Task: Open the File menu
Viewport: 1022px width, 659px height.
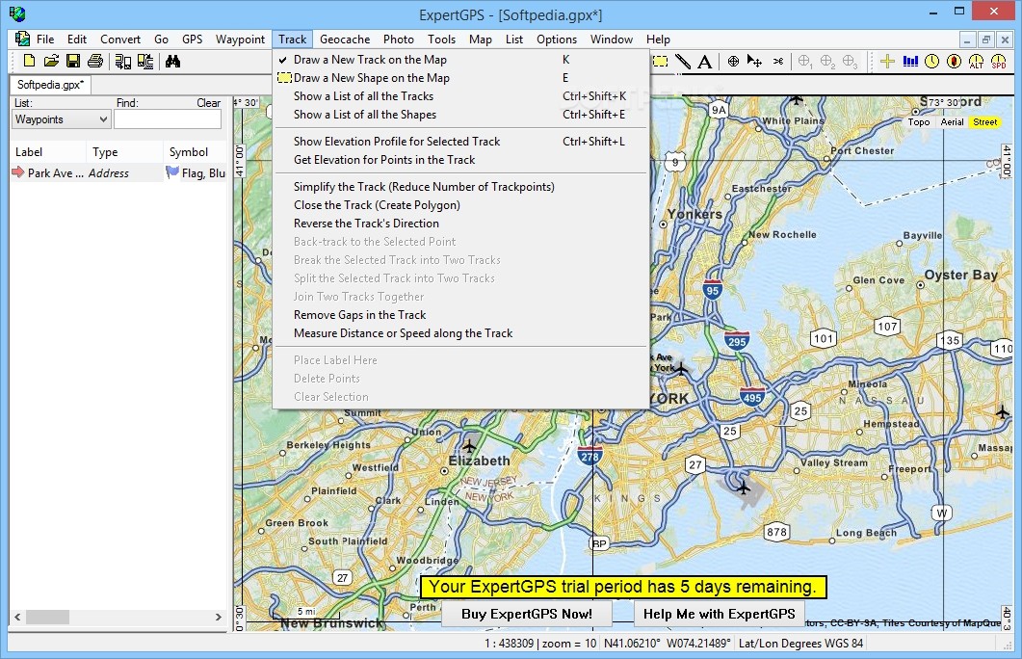Action: (45, 40)
